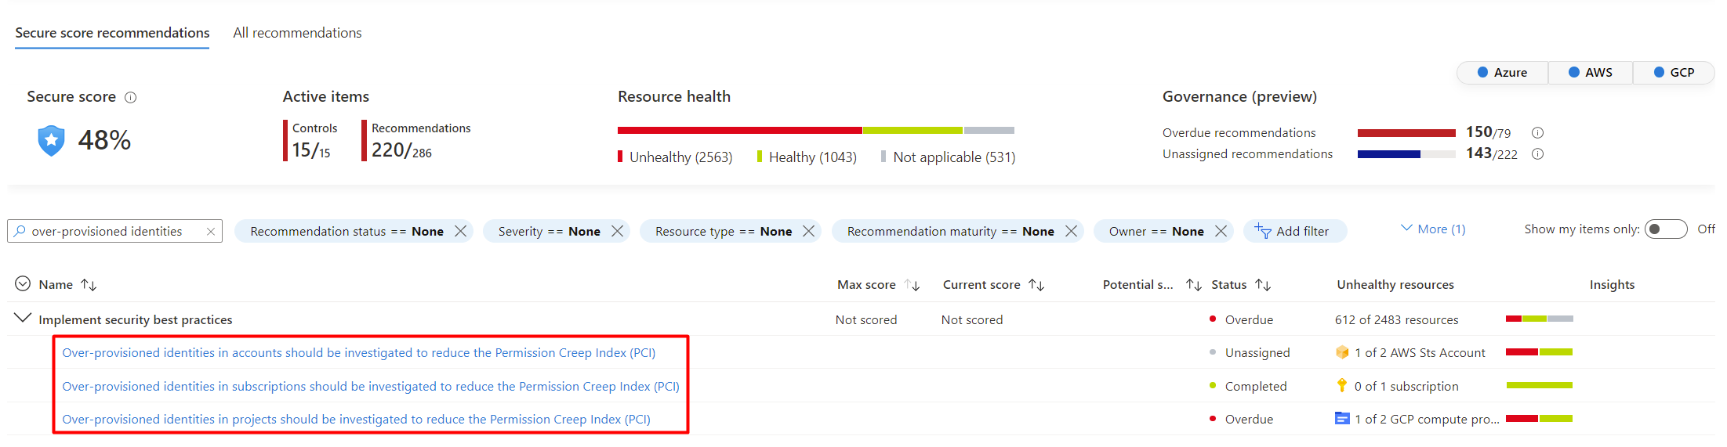Toggle the Azure environment filter
1727x447 pixels.
(1502, 73)
